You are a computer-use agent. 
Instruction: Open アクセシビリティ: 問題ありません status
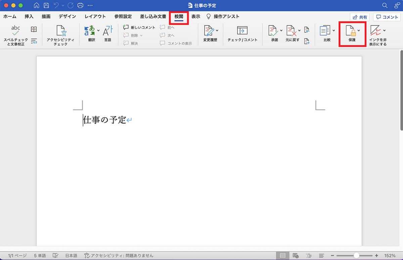pyautogui.click(x=119, y=255)
